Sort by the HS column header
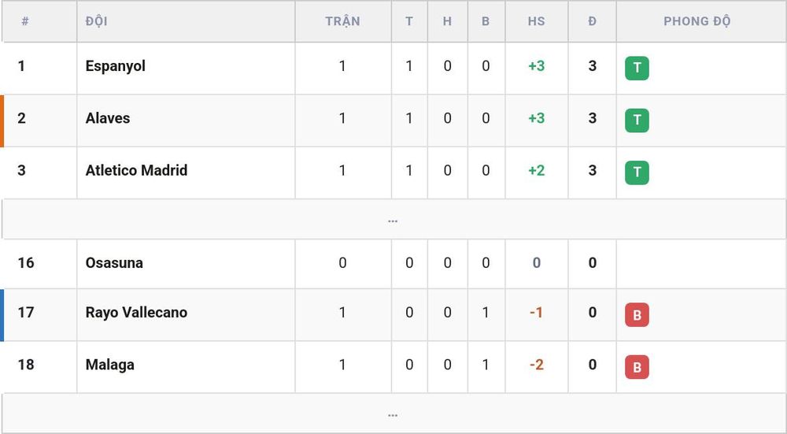The width and height of the screenshot is (787, 434). (536, 21)
